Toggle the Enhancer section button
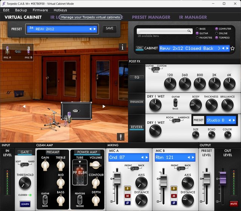 [137, 102]
